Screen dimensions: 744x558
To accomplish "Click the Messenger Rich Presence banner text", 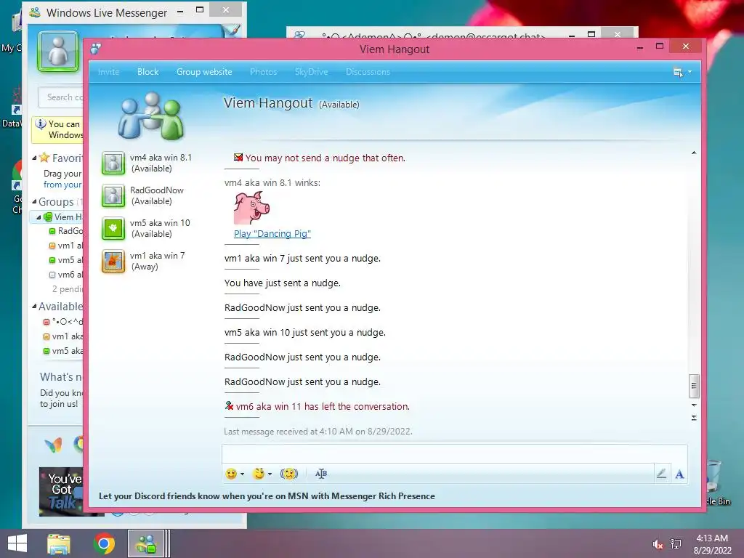I will click(267, 496).
